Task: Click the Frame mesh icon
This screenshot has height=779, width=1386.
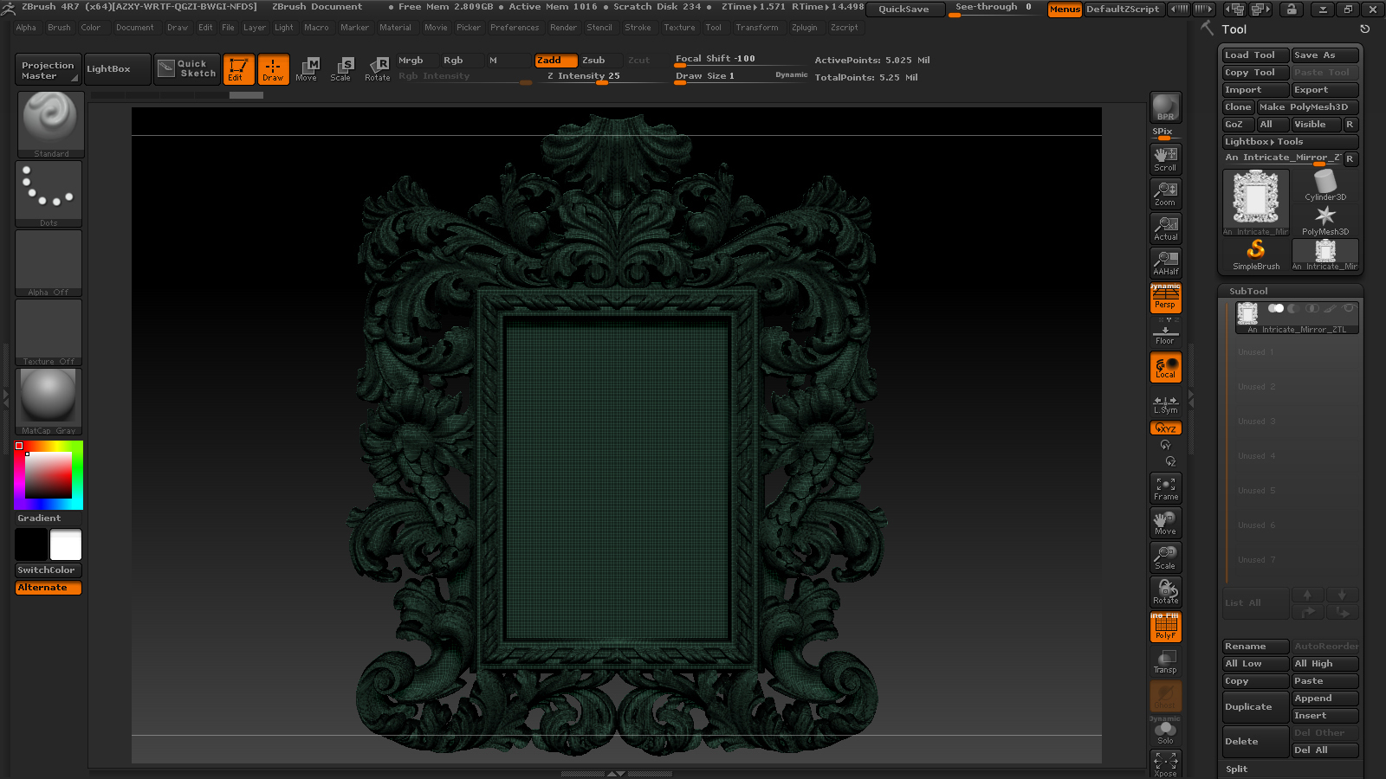Action: 1165,488
